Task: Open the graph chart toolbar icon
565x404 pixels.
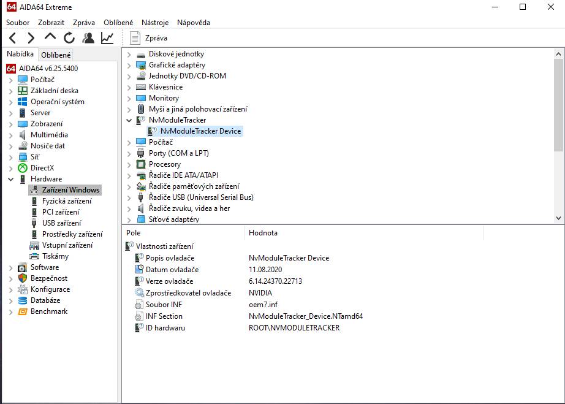Action: pos(107,38)
